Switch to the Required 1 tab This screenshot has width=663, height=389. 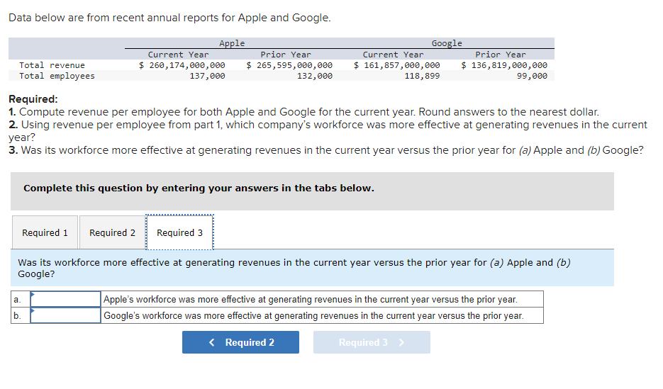(x=45, y=232)
